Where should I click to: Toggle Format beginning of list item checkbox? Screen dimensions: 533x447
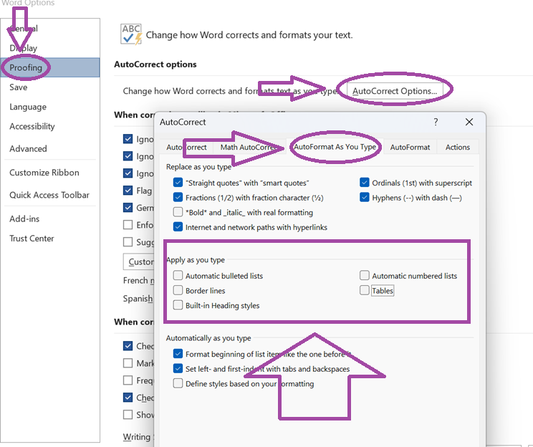click(178, 354)
